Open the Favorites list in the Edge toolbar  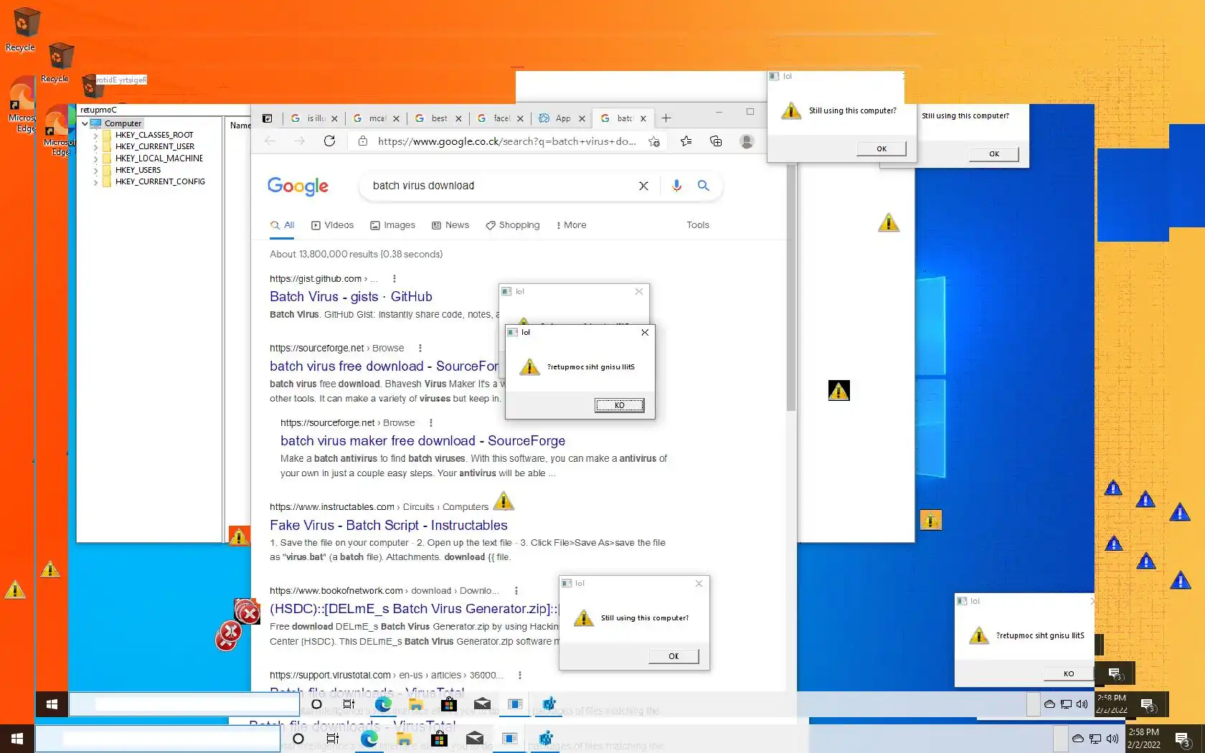686,141
